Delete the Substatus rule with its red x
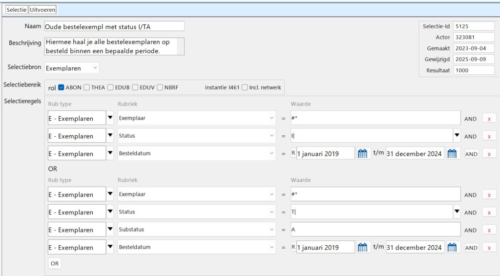The image size is (500, 276). point(489,230)
